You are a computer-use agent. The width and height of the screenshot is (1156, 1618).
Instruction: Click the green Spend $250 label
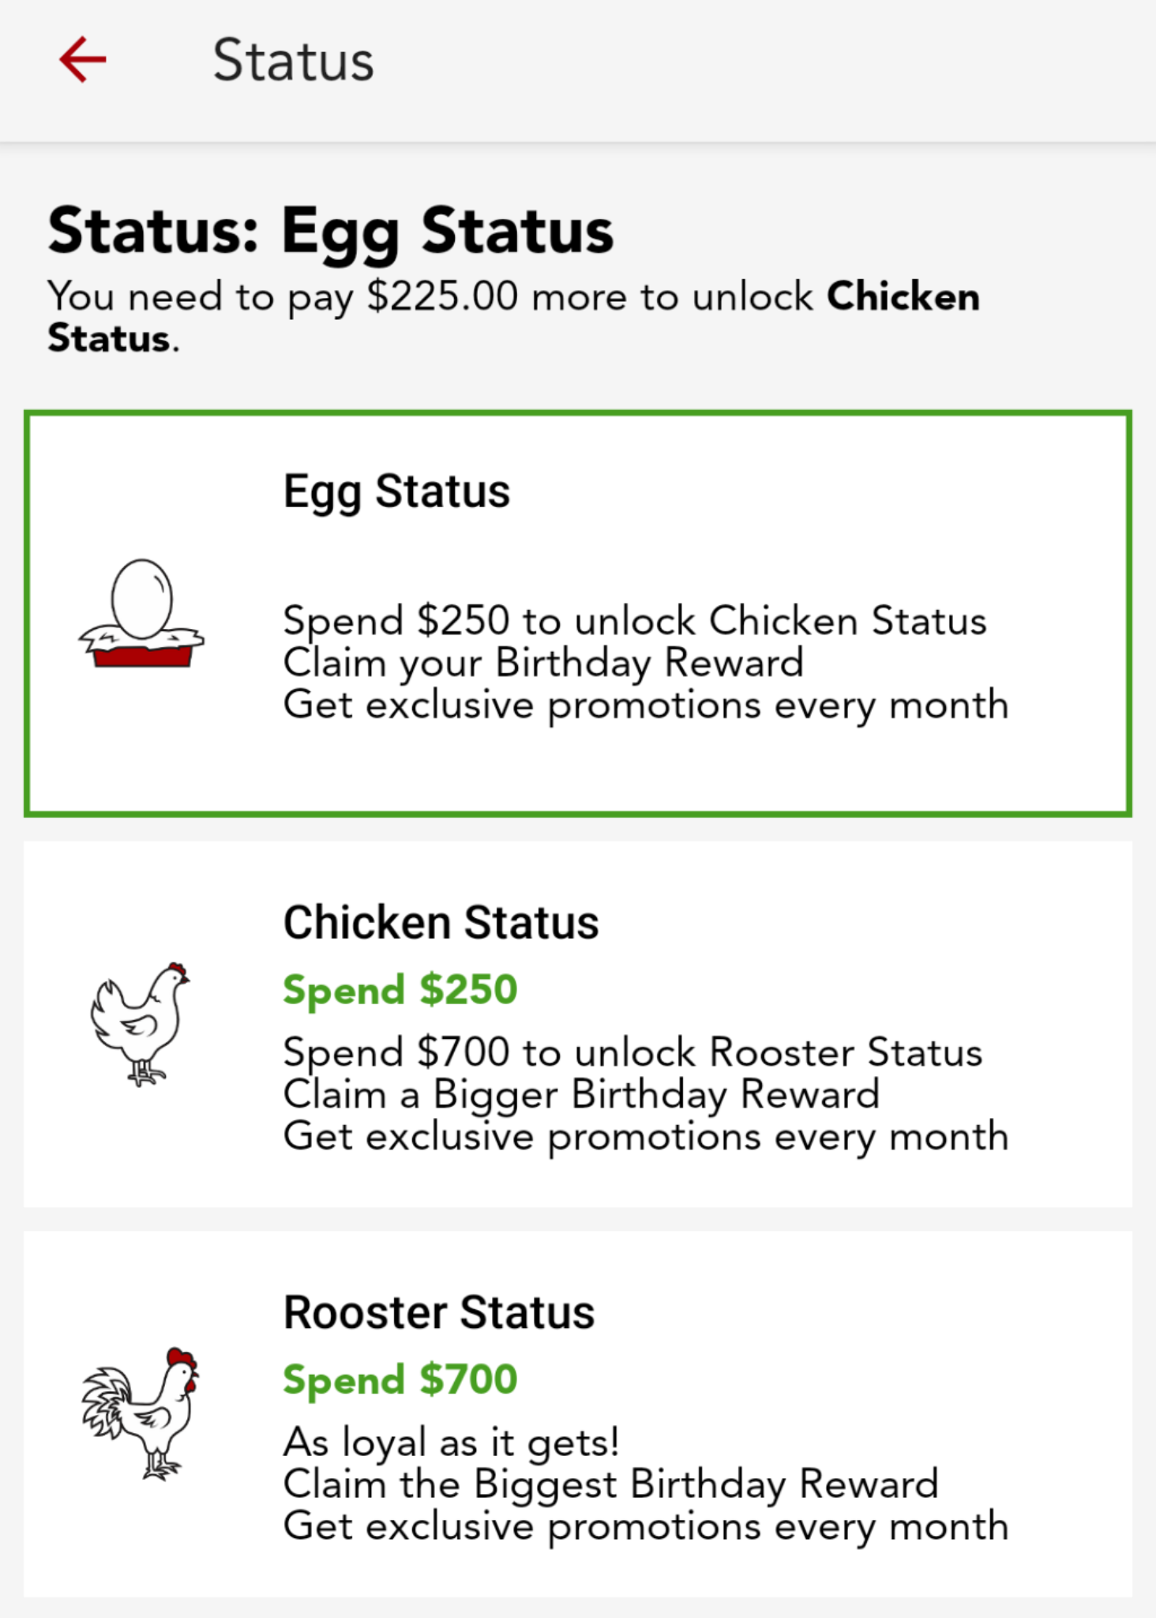coord(400,990)
